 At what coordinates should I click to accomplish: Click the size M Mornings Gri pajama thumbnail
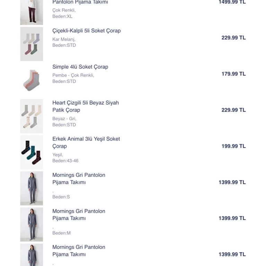pyautogui.click(x=32, y=224)
